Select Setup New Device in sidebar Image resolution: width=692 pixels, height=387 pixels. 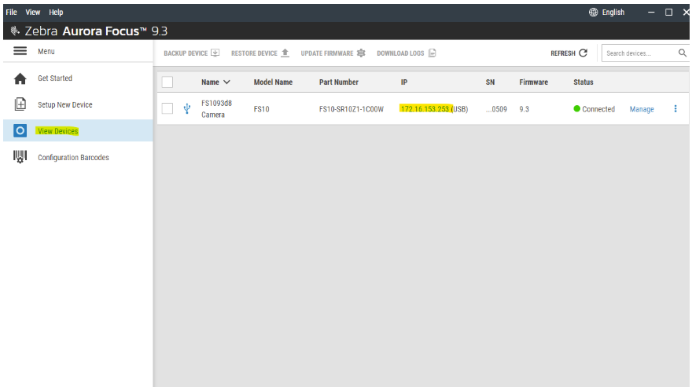tap(64, 104)
